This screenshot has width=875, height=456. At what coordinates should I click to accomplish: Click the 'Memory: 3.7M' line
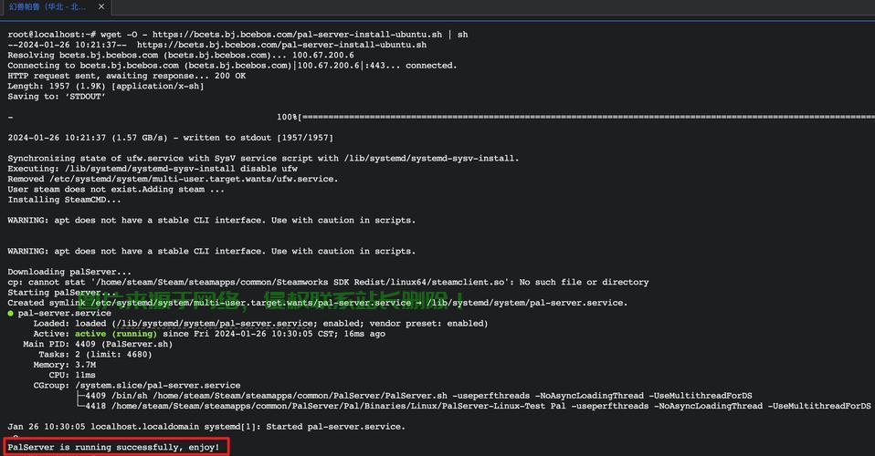coord(64,365)
